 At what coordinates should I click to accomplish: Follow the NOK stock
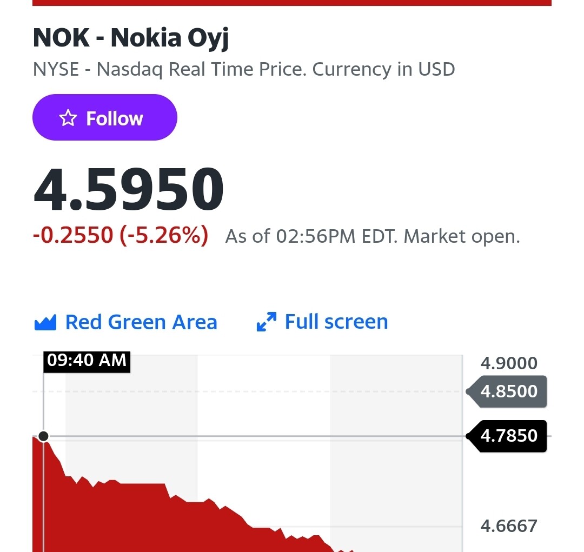(105, 117)
